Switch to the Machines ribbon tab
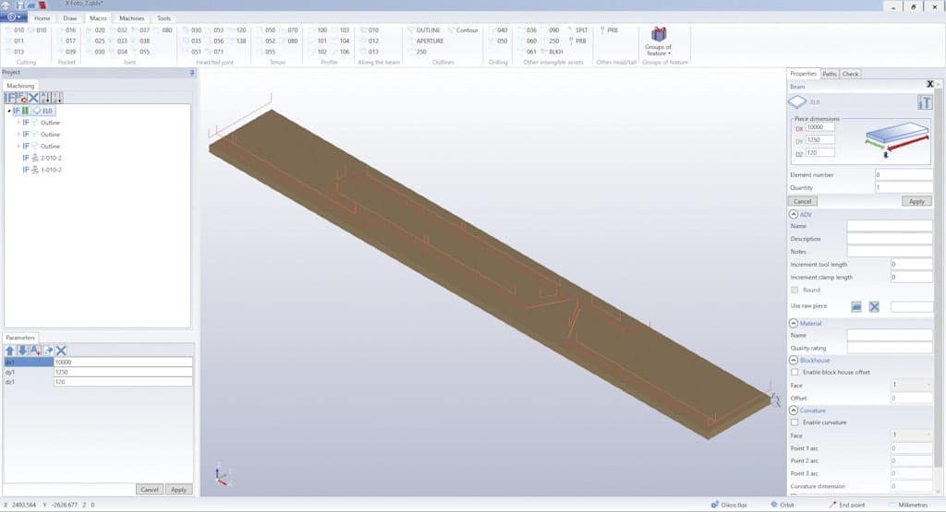Screen dimensions: 946x512 click(x=131, y=18)
